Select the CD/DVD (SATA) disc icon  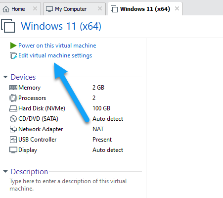(13, 119)
